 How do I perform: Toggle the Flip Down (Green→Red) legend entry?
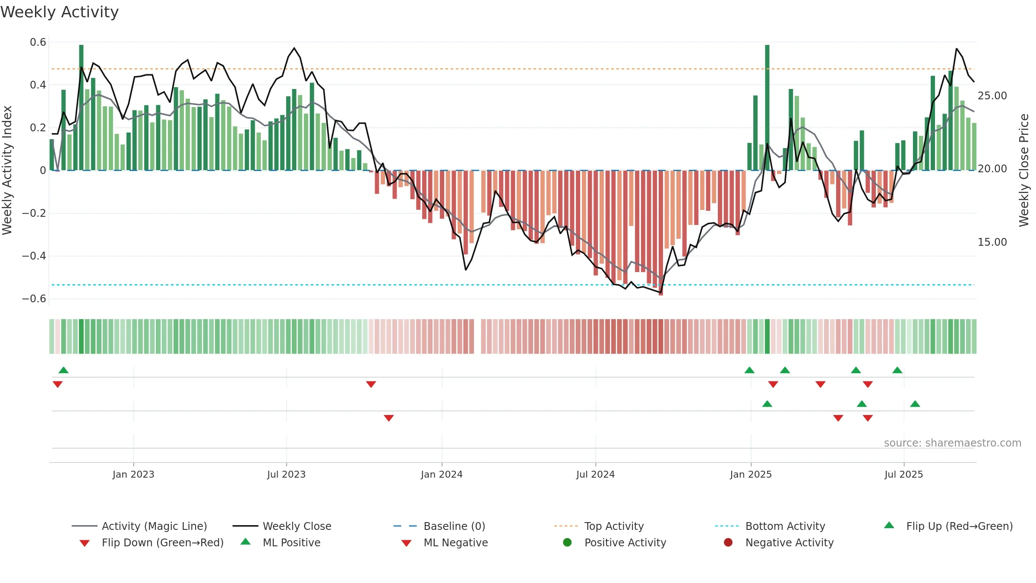point(151,542)
